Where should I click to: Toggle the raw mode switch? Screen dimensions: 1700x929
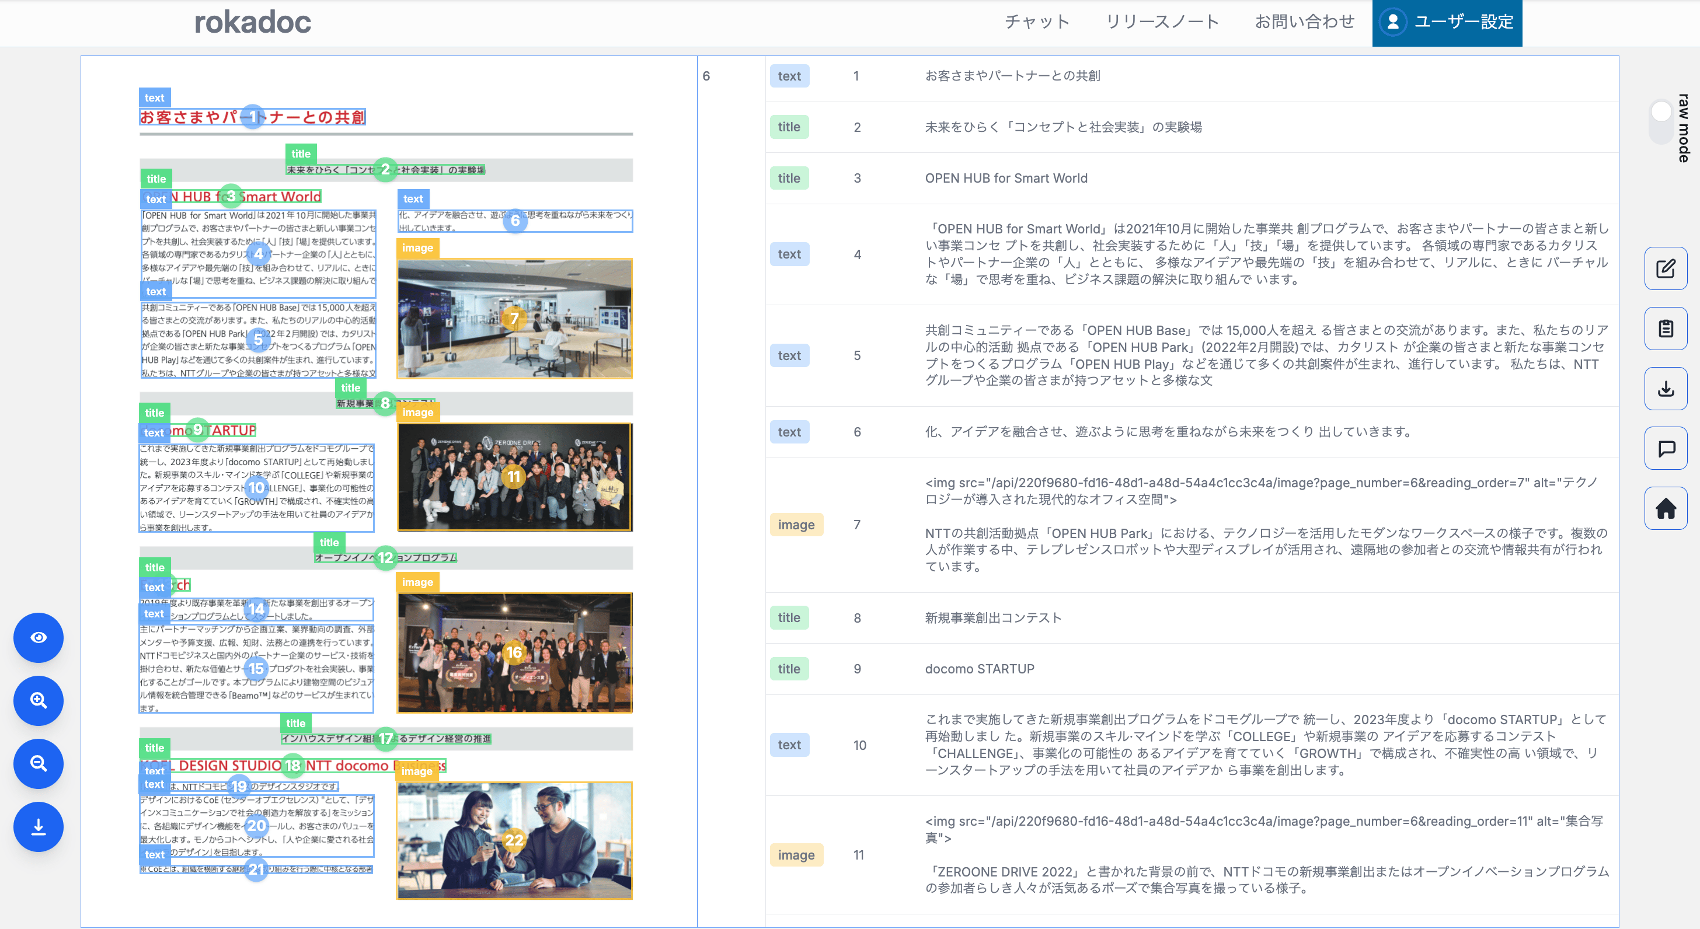coord(1661,122)
